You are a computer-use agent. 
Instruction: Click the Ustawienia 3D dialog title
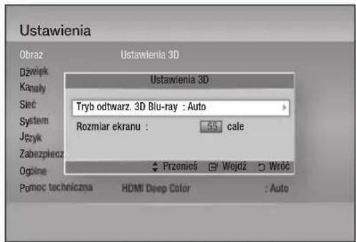[x=179, y=80]
